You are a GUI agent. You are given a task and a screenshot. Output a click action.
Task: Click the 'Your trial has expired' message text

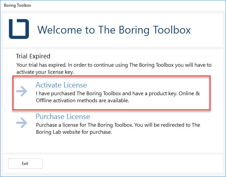(x=114, y=68)
